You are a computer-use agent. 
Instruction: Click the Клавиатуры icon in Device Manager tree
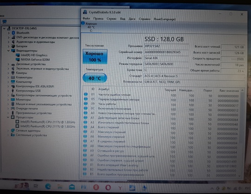[x=13, y=78]
